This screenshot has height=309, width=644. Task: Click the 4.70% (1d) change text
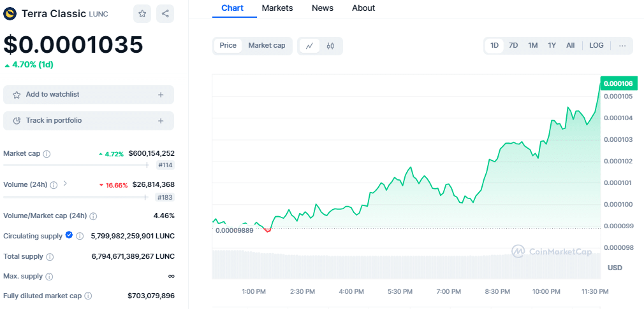point(29,65)
